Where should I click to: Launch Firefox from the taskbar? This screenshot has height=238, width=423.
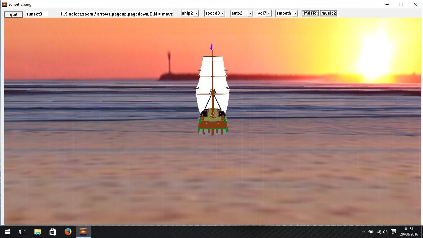pos(68,232)
